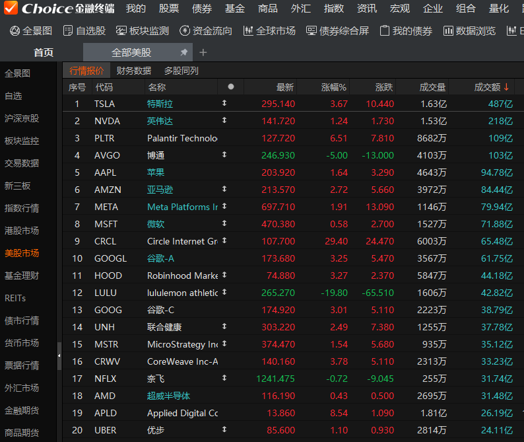The height and width of the screenshot is (442, 524).
Task: Sort by 成交量 column header
Action: point(432,87)
